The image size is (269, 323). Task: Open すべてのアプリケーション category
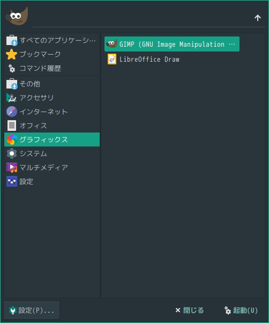(52, 40)
